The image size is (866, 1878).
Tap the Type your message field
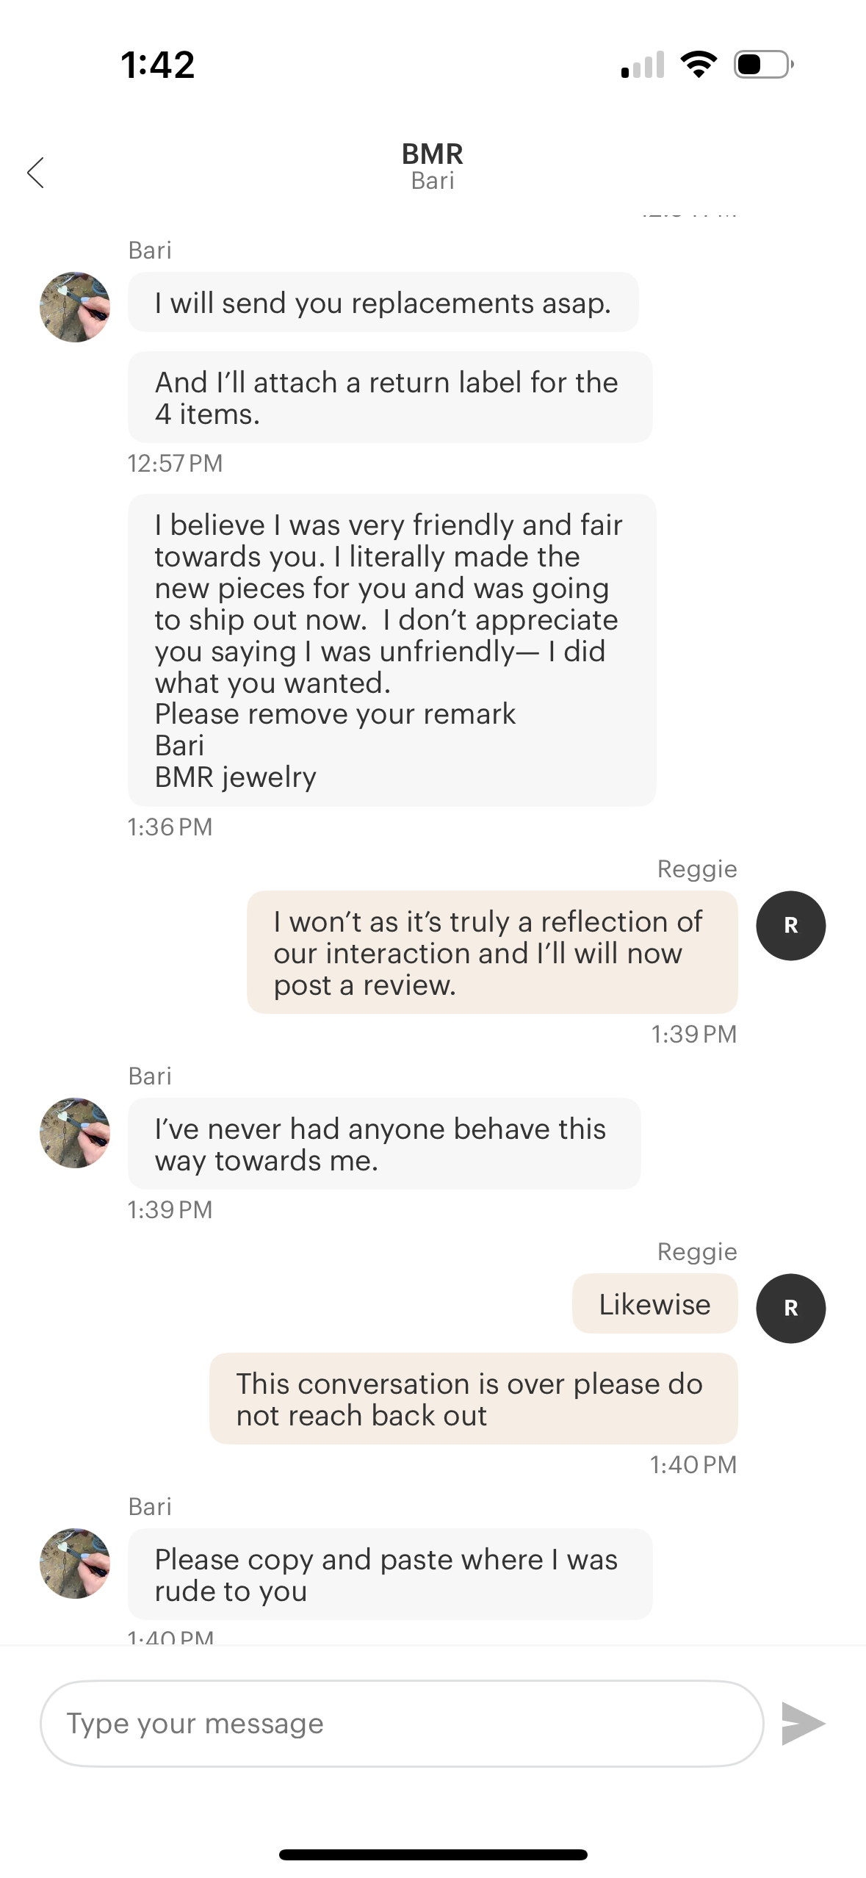tap(401, 1723)
